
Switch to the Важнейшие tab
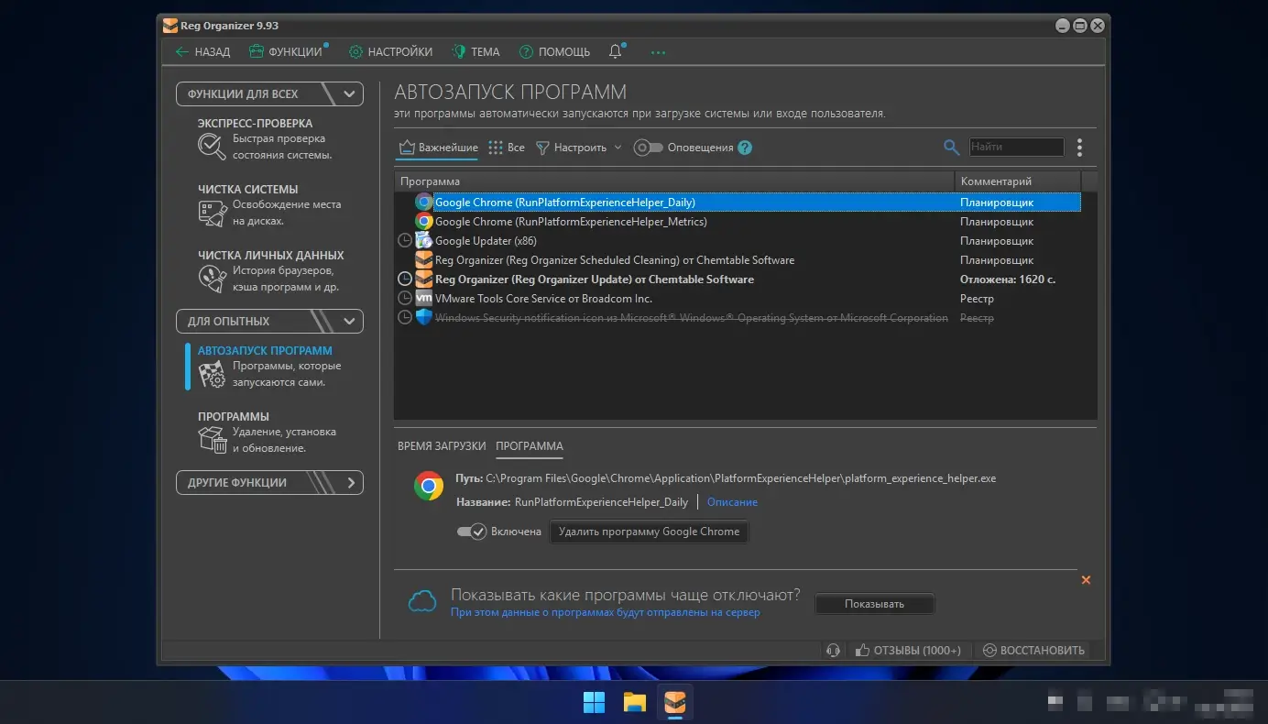tap(438, 148)
